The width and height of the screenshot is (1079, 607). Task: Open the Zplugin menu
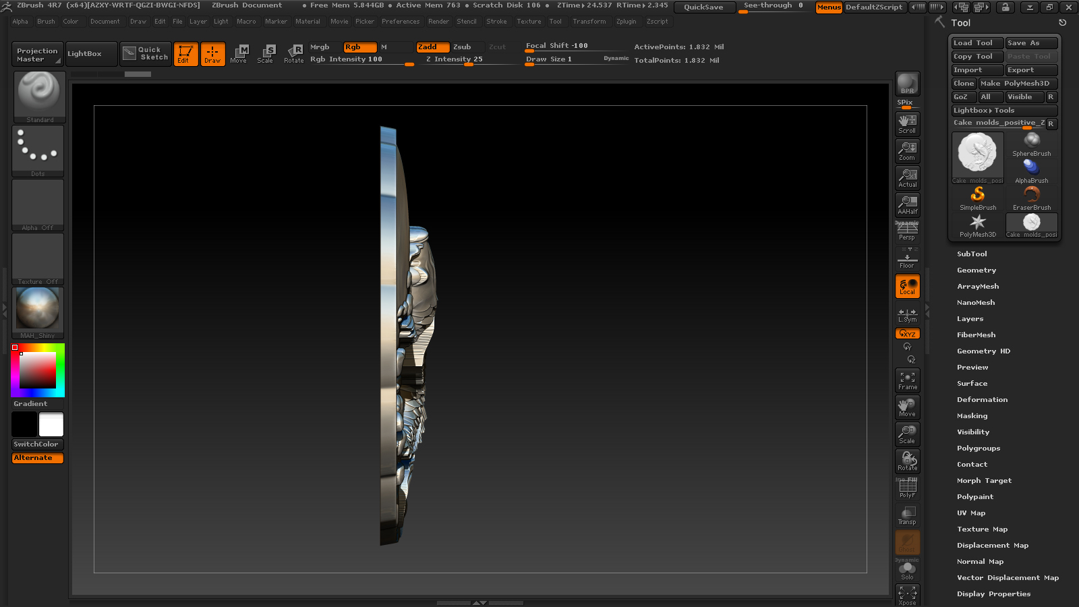pyautogui.click(x=626, y=22)
